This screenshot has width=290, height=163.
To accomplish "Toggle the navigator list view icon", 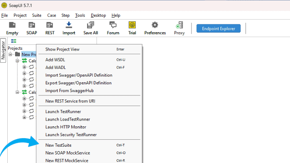I will click(x=13, y=41).
